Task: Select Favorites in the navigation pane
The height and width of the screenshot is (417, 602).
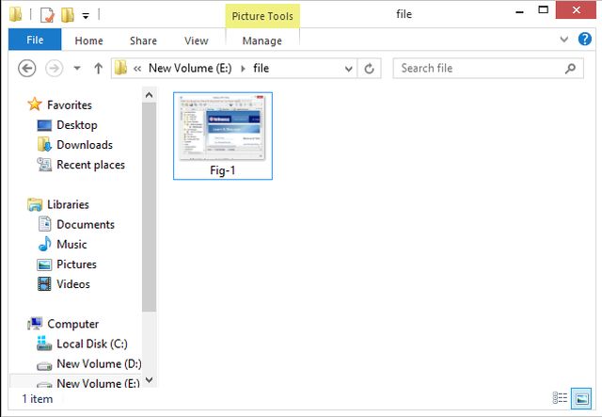Action: click(70, 104)
